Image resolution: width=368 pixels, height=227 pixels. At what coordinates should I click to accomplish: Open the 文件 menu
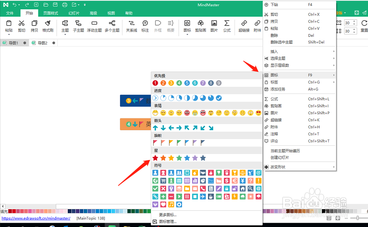[10, 13]
